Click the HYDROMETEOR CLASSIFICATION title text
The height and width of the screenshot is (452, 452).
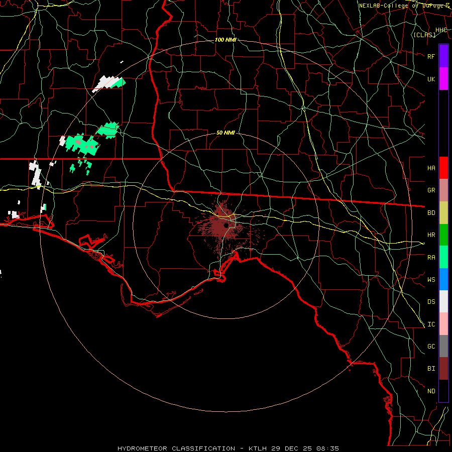176,448
